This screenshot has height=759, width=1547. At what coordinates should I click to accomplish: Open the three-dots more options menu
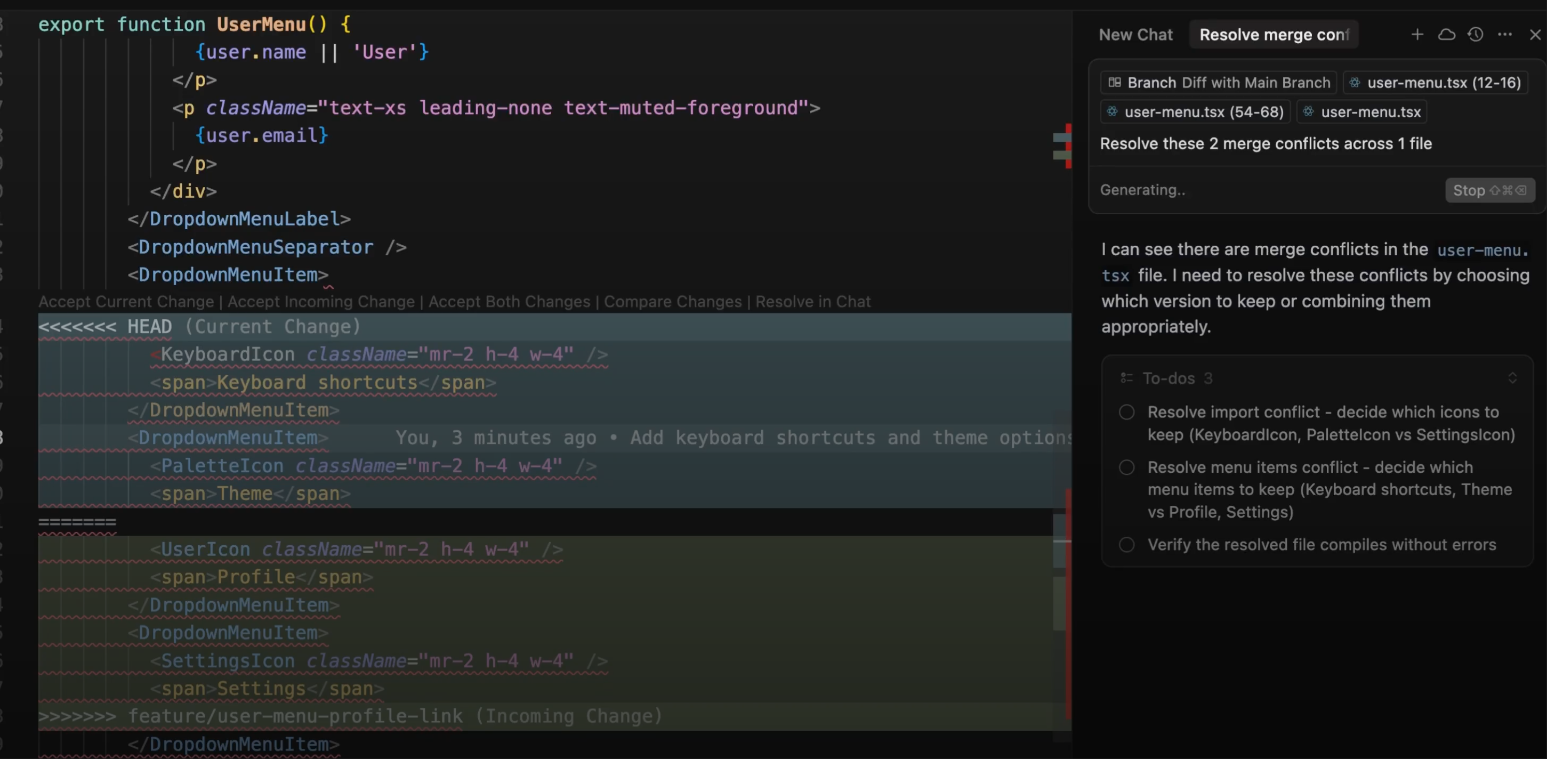pos(1504,35)
